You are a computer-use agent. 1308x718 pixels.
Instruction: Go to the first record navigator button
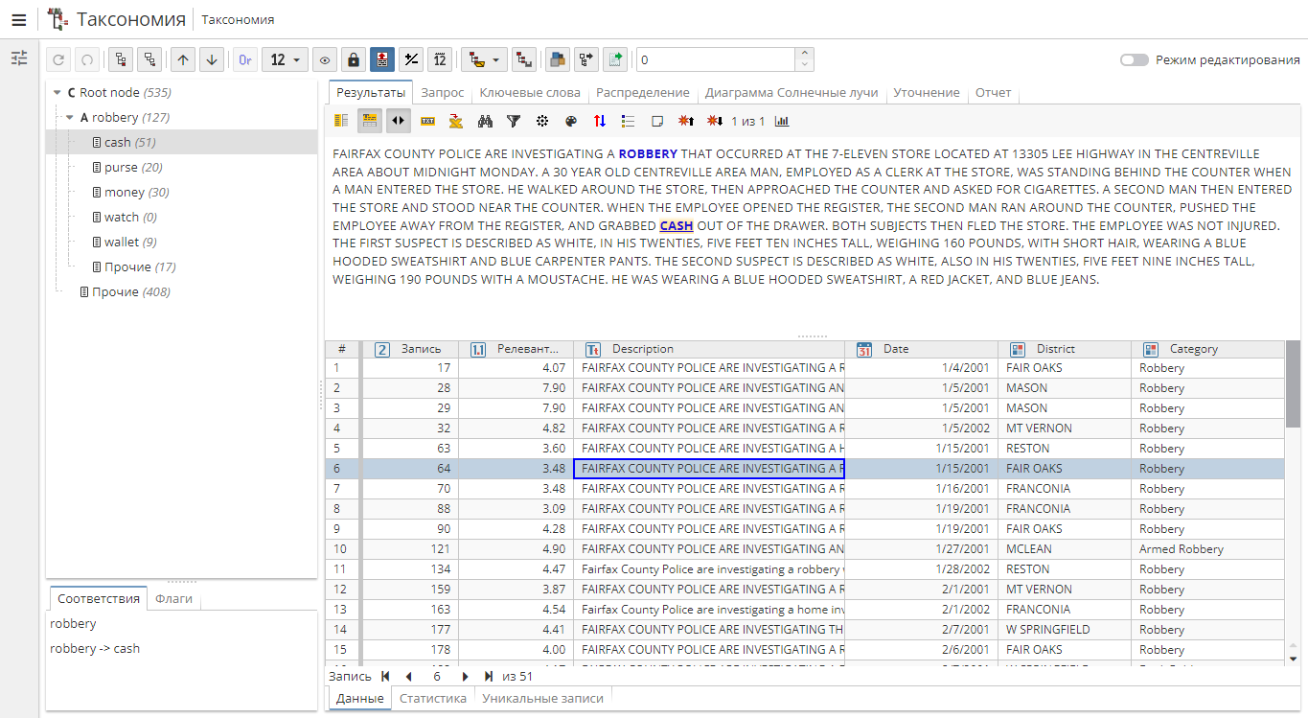tap(386, 676)
